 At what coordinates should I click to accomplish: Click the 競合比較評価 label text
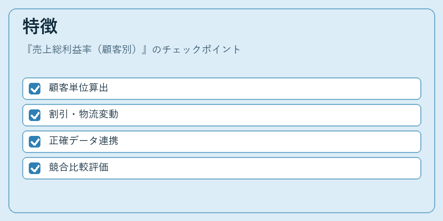click(x=79, y=167)
